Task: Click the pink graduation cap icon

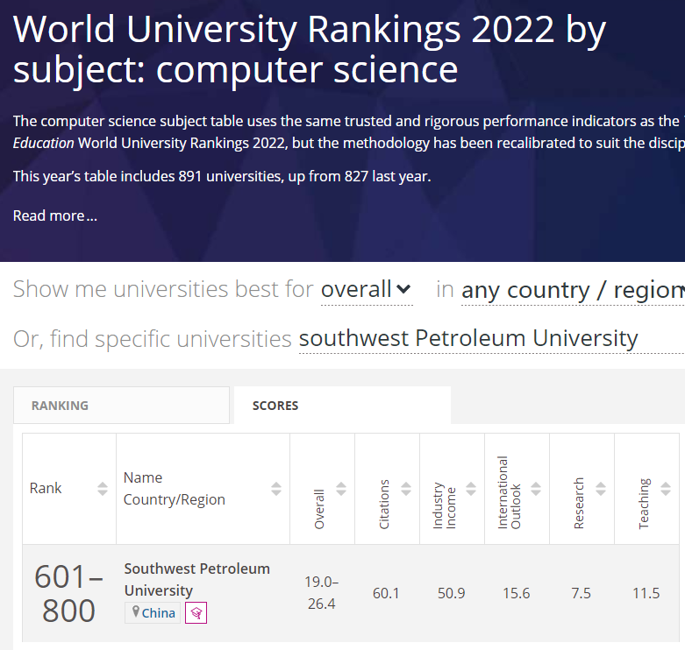Action: 196,613
